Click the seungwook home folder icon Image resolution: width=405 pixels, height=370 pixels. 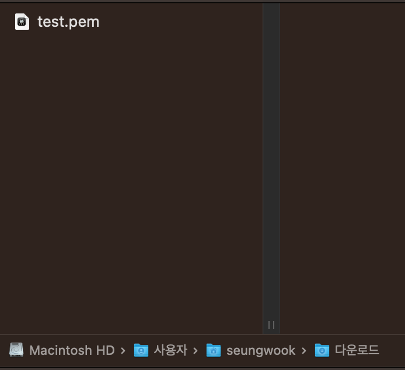tap(214, 350)
